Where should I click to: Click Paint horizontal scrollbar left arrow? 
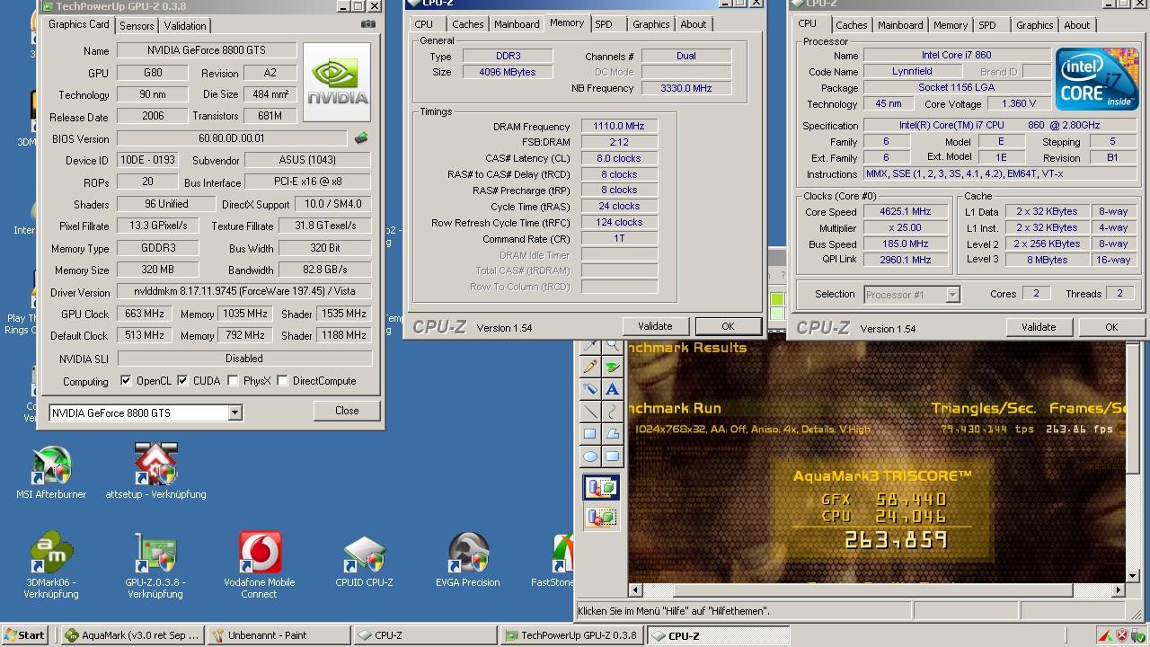click(x=635, y=590)
